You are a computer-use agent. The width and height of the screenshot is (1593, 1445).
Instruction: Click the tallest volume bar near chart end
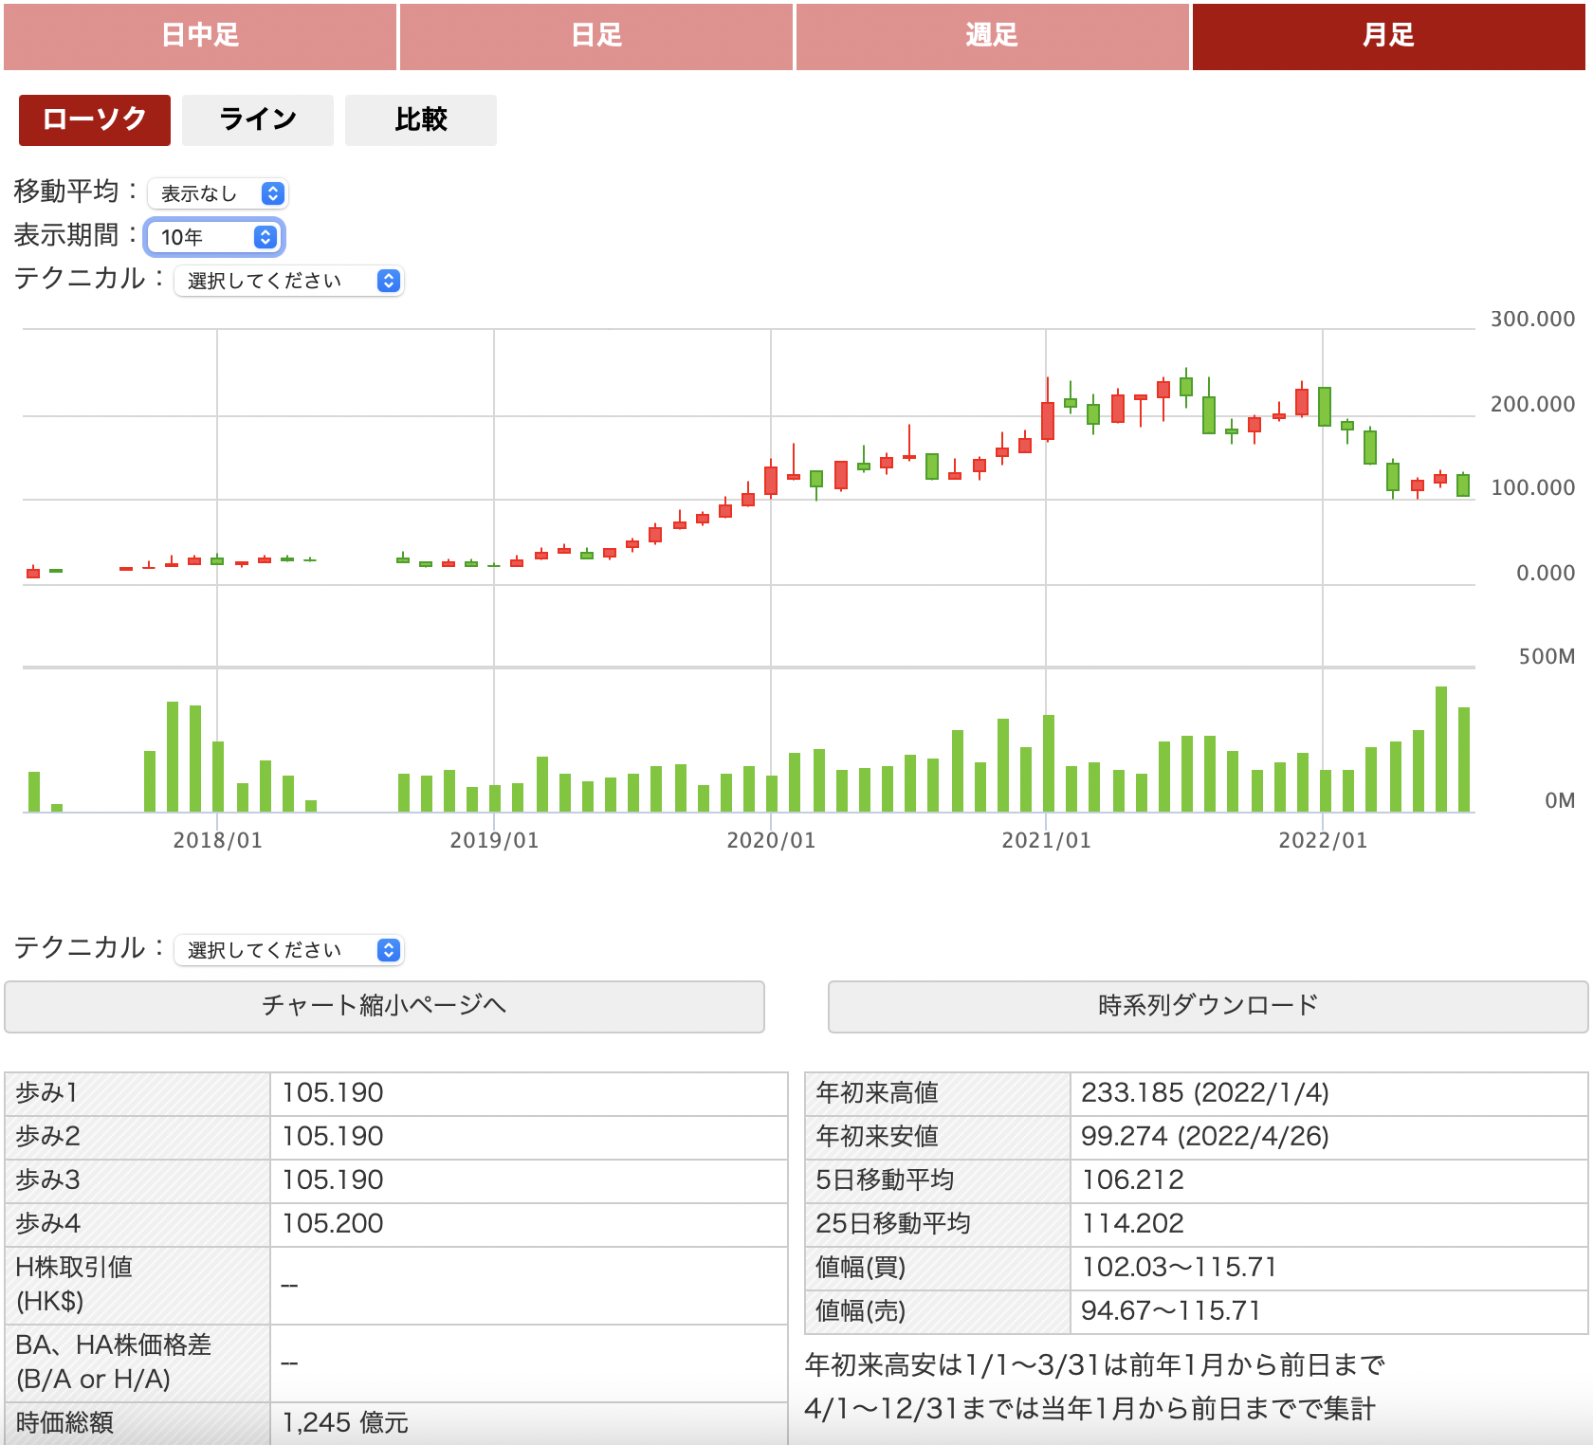(x=1441, y=749)
